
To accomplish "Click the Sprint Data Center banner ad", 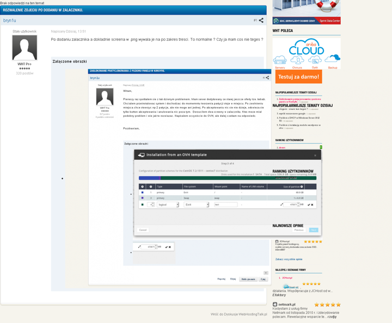I will tap(307, 12).
